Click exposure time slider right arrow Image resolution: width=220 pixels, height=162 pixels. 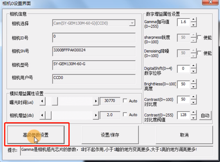[96, 101]
